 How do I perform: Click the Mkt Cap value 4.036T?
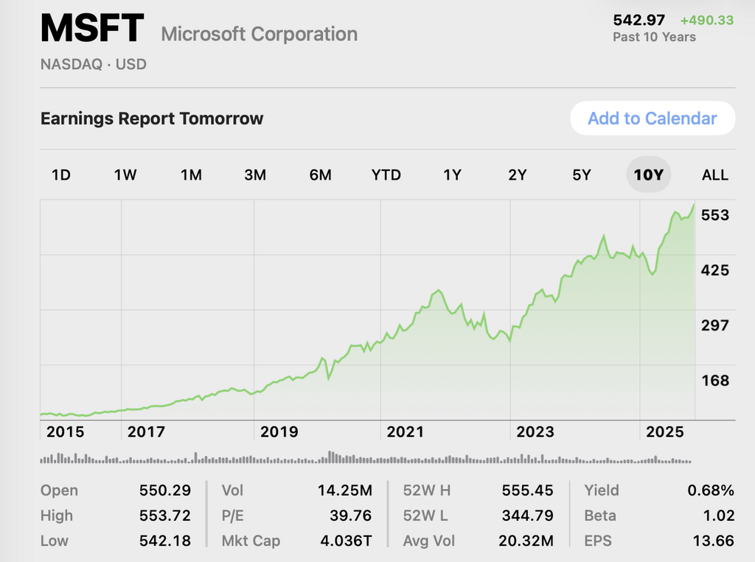(346, 541)
